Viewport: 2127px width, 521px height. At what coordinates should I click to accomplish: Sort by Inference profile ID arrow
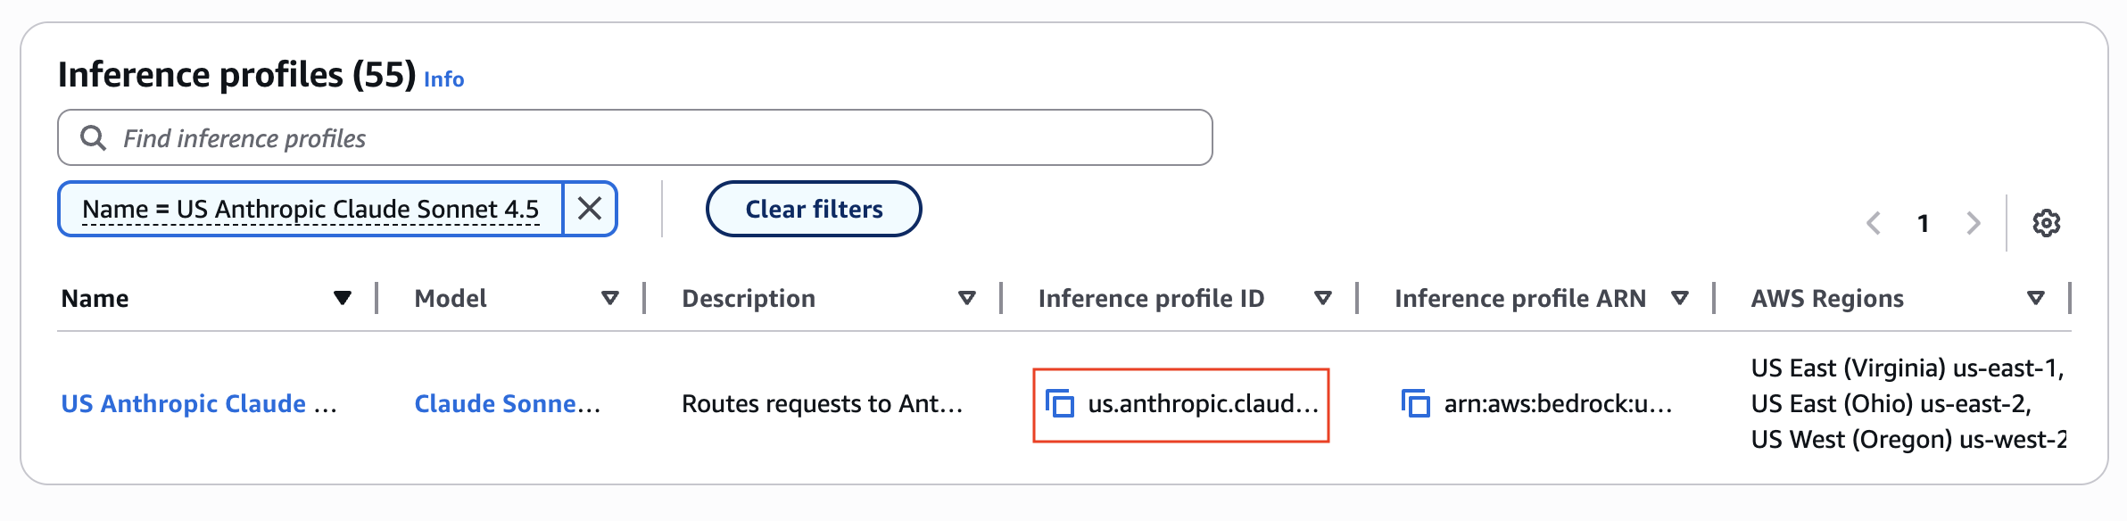1323,298
